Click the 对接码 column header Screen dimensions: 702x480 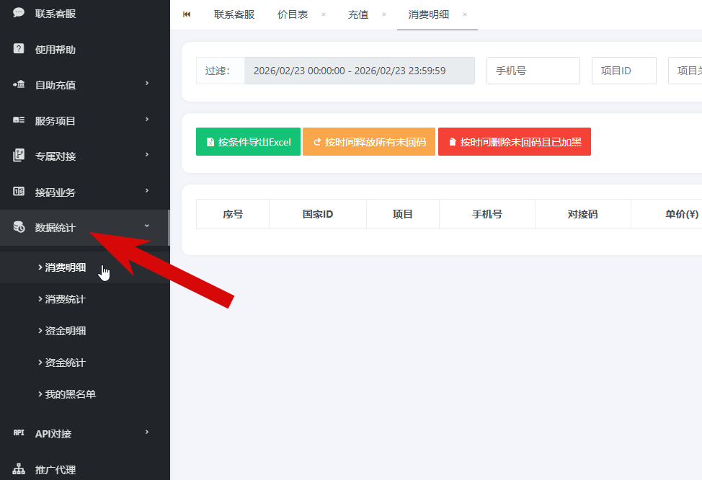[x=583, y=214]
